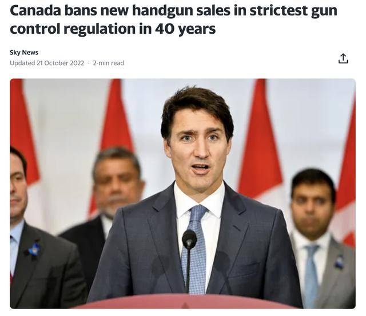Click the lapel pin on the grey suit
This screenshot has width=366, height=316.
click(x=339, y=262)
